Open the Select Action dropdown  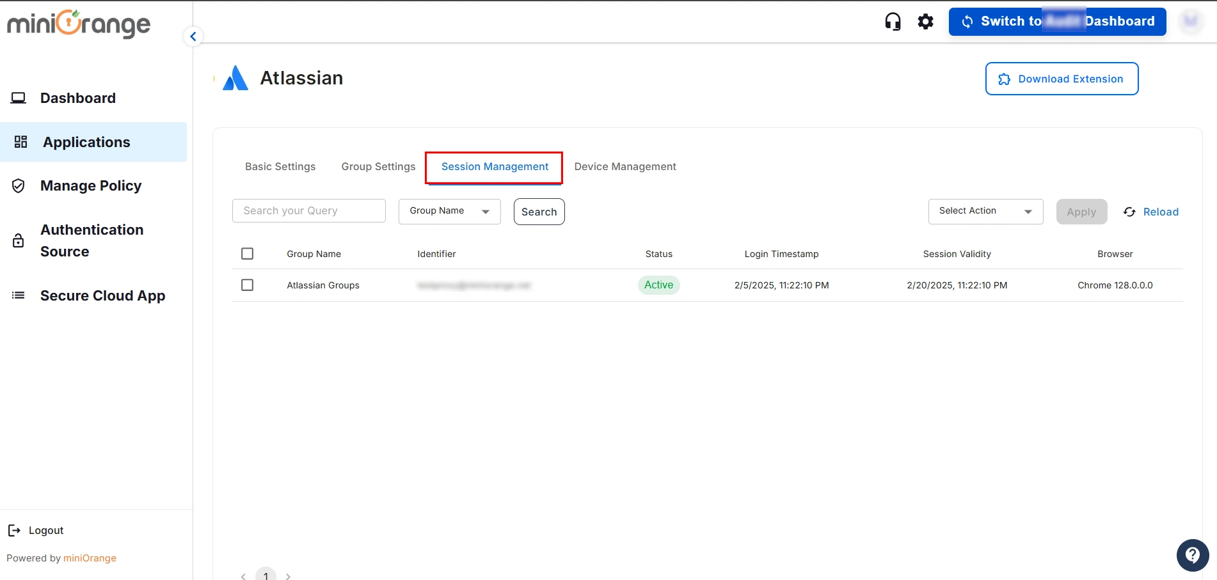[985, 211]
